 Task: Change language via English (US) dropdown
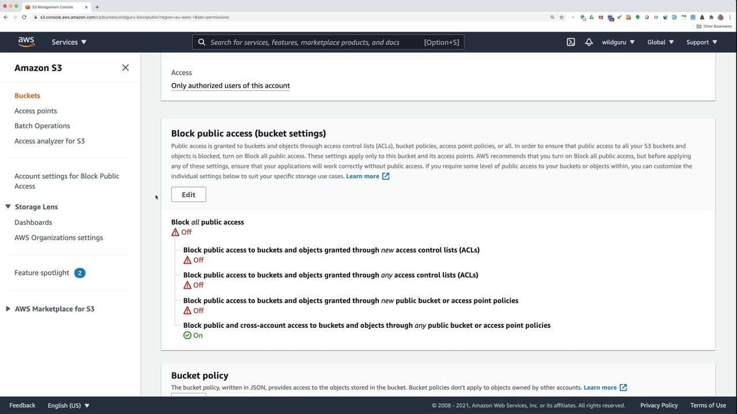[69, 405]
